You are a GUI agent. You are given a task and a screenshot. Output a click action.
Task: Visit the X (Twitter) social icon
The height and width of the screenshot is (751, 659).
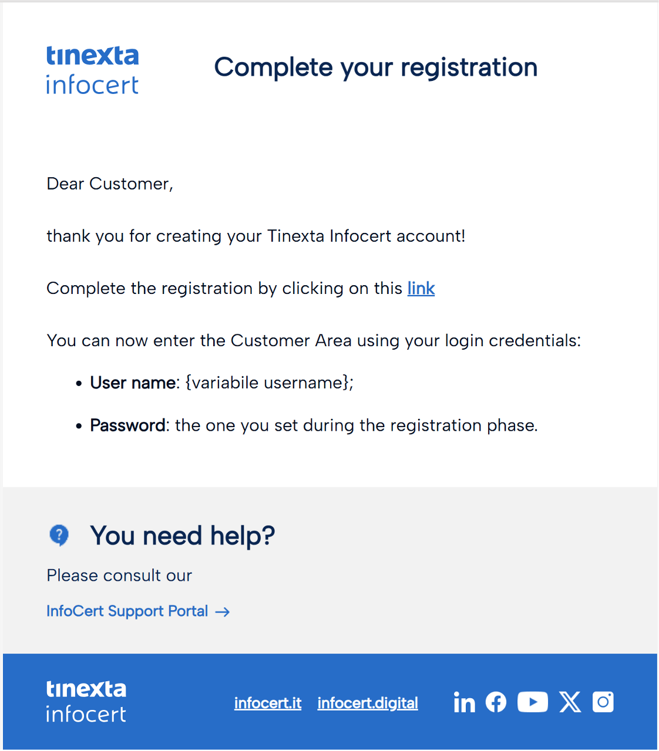pos(570,702)
